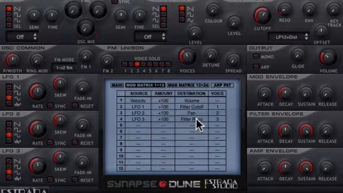Open row 4 LFO 3 source selector
The height and width of the screenshot is (193, 343).
138,119
